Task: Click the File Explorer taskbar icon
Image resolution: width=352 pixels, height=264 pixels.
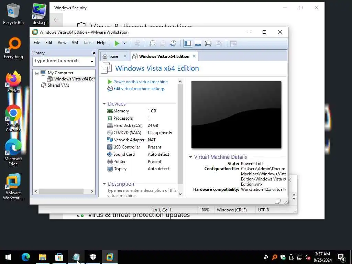Action: pos(42,257)
